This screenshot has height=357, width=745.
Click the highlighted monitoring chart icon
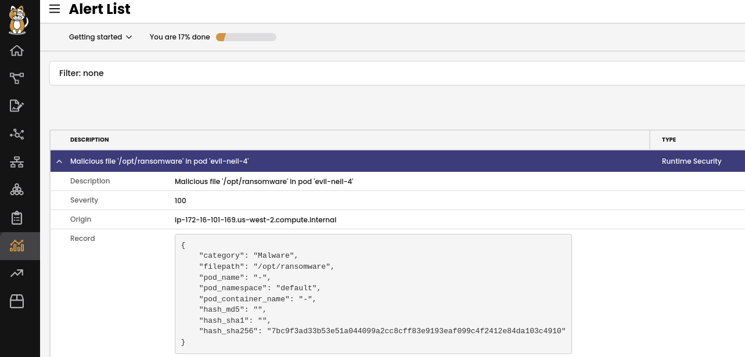click(x=17, y=246)
